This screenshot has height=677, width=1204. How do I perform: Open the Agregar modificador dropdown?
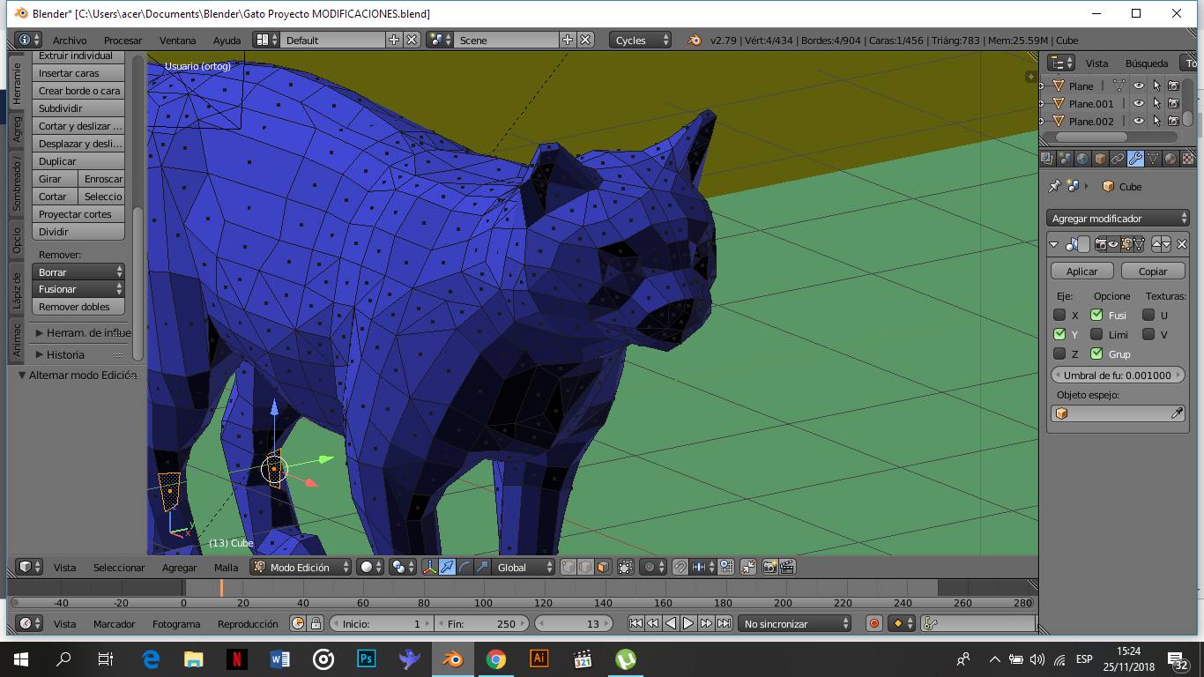[x=1119, y=218]
